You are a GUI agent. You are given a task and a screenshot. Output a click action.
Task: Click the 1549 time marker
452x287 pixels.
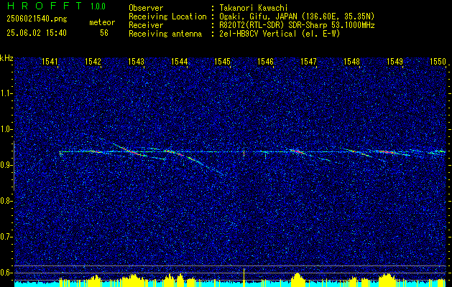pos(395,61)
